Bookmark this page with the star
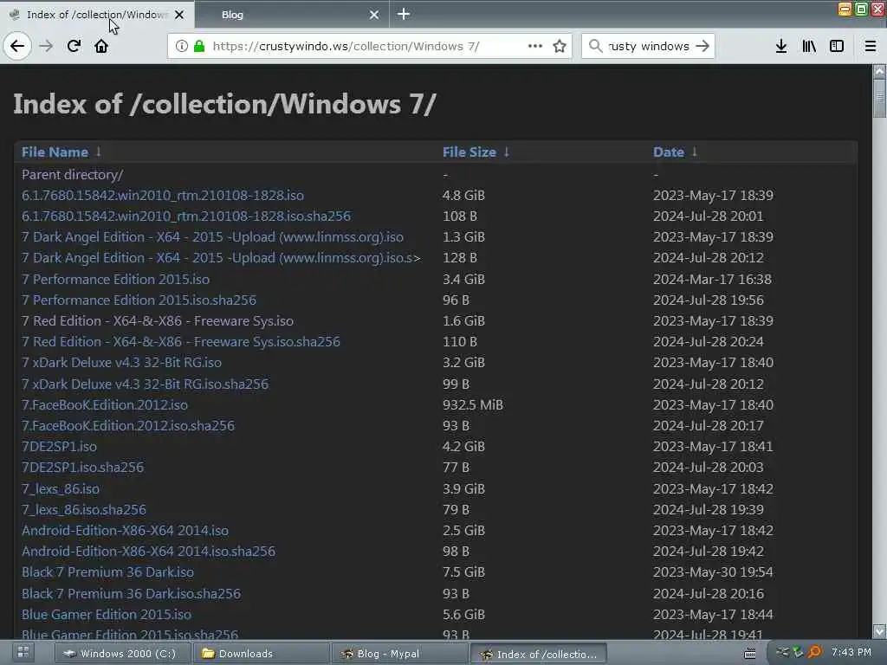The image size is (887, 665). 560,47
